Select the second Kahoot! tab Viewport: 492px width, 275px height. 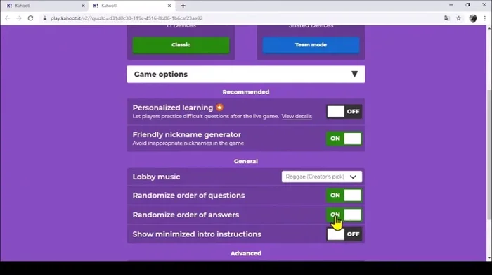coord(132,6)
